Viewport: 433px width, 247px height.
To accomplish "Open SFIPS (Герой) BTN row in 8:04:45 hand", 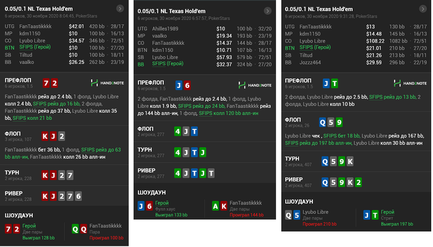I will click(64, 47).
